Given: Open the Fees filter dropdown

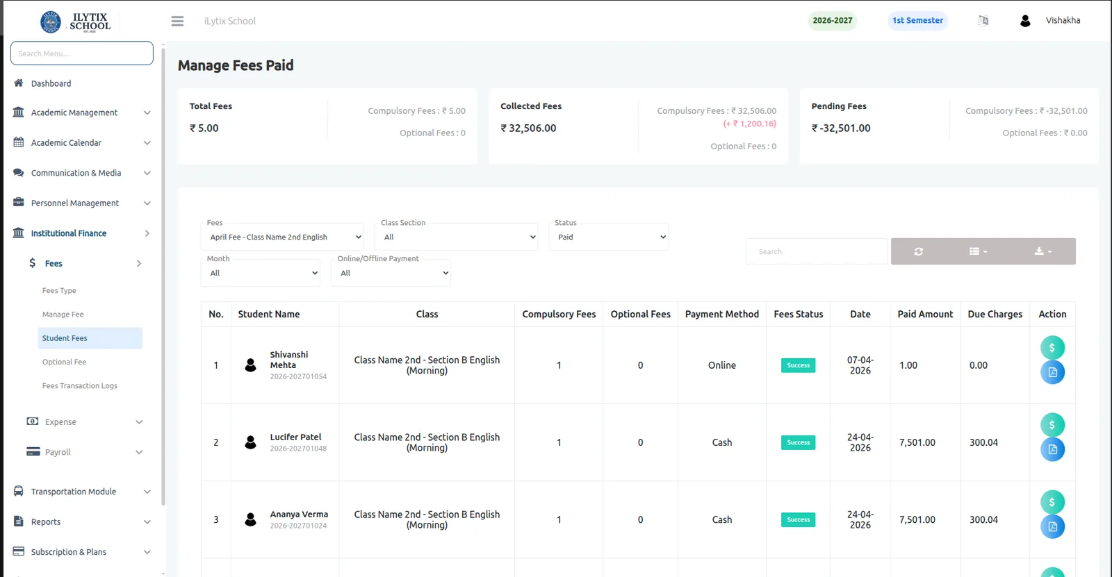Looking at the screenshot, I should 282,237.
